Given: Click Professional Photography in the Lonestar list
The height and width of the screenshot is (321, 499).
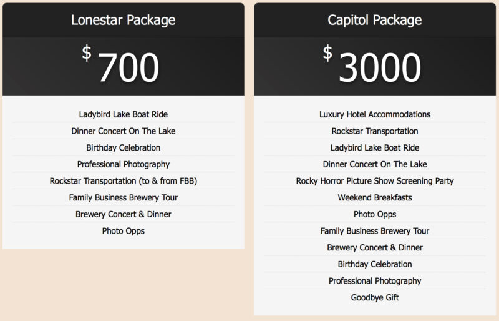Looking at the screenshot, I should [x=123, y=164].
